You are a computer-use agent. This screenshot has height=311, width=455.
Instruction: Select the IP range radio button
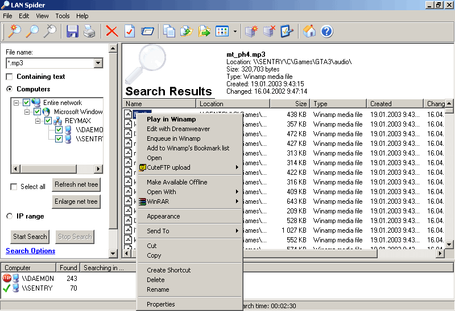click(9, 216)
